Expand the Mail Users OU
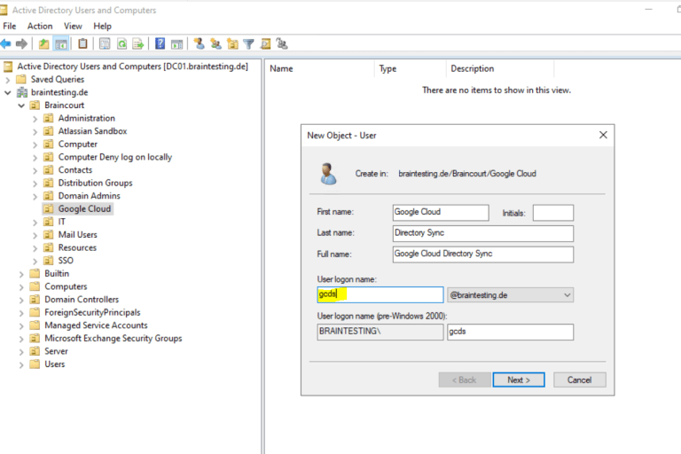681x454 pixels. pyautogui.click(x=35, y=235)
